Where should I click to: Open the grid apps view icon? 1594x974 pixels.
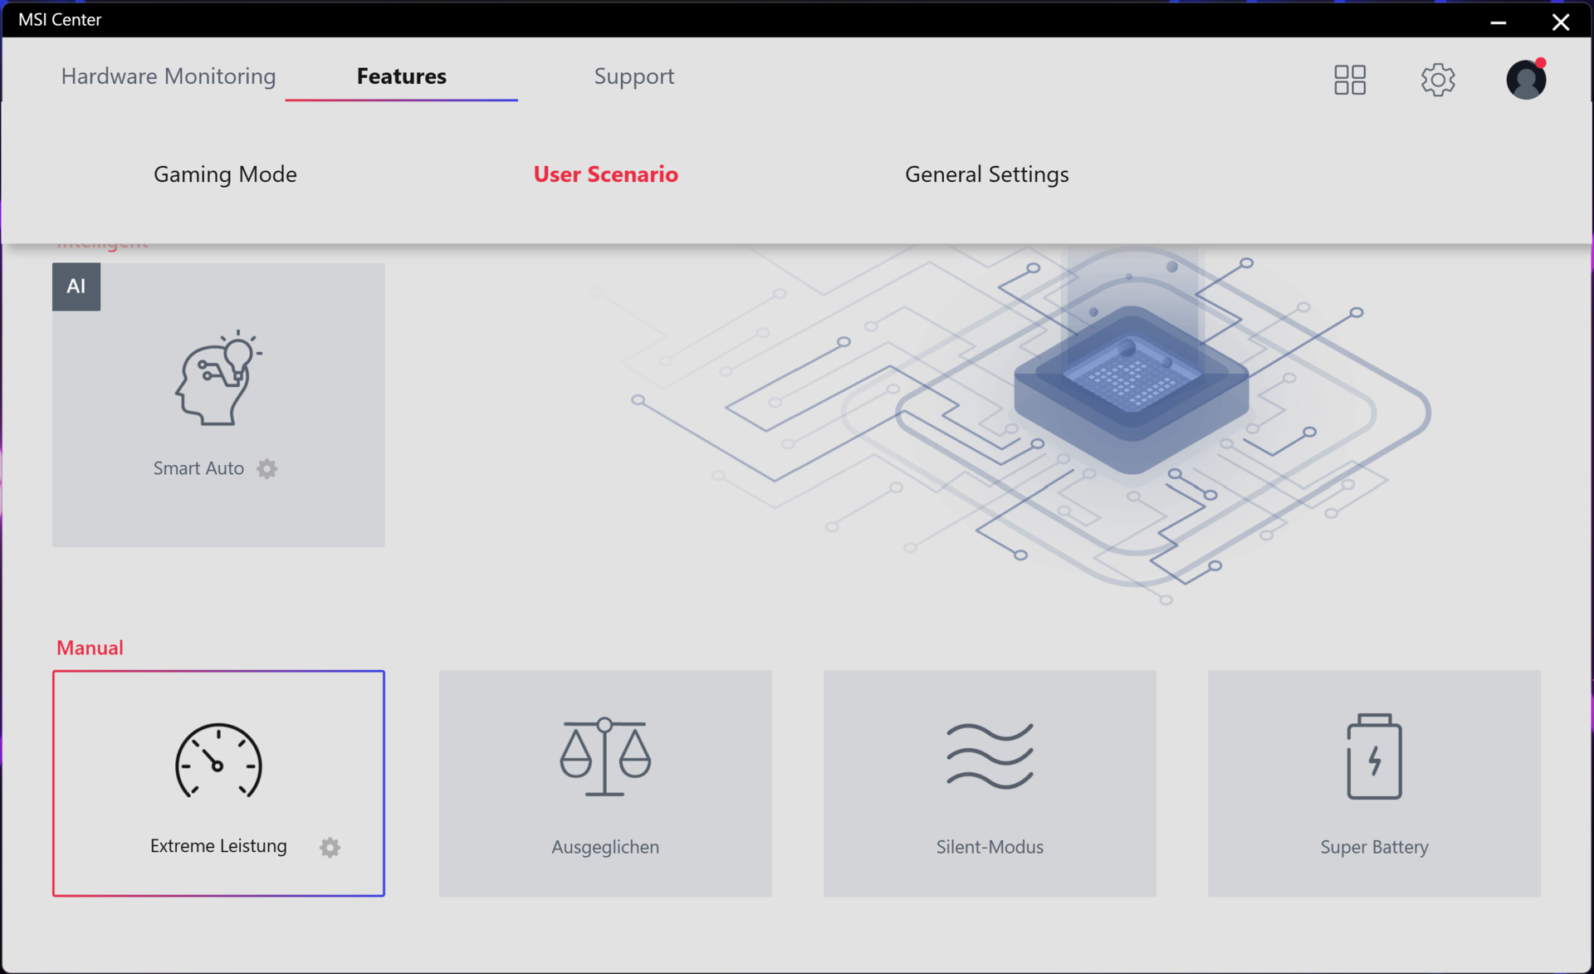[x=1349, y=80]
